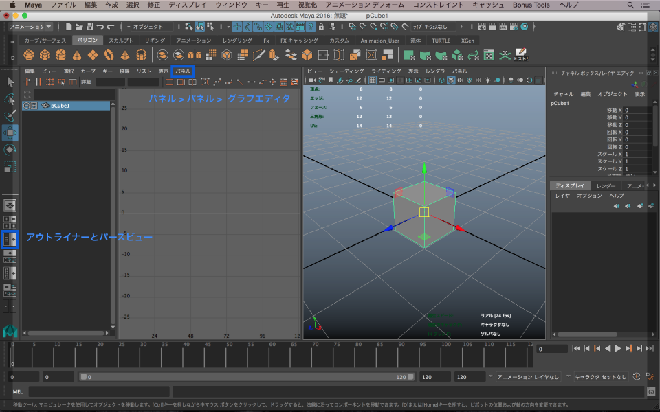Viewport: 660px width, 412px height.
Task: Click the 移動 X value field
Action: (x=638, y=110)
